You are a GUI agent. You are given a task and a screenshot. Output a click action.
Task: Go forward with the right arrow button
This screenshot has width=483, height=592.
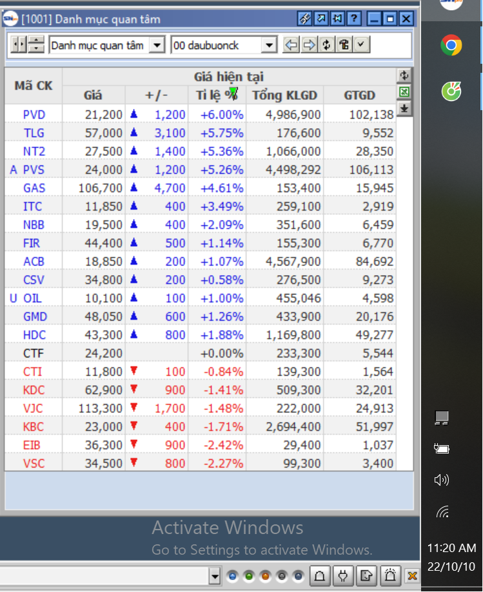309,45
